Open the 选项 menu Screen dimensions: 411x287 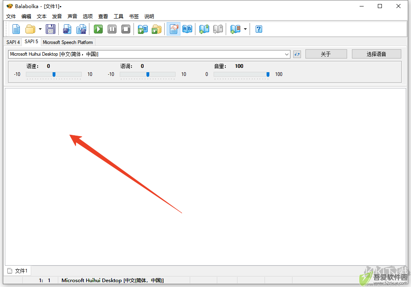(x=88, y=16)
